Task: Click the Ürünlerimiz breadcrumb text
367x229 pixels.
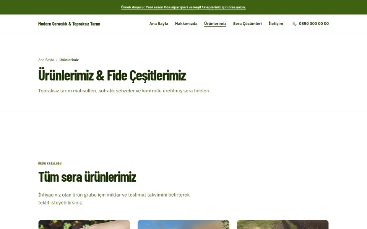Action: [x=69, y=60]
